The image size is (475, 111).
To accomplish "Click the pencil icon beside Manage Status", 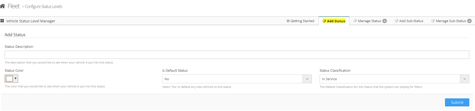I will [x=355, y=21].
